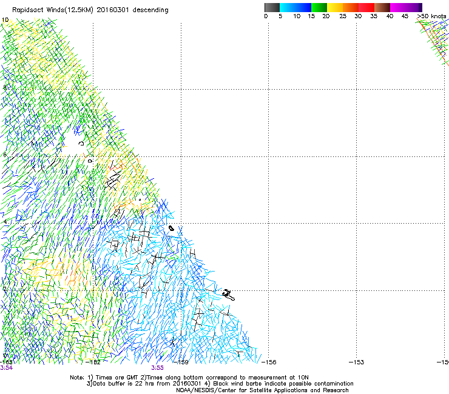Click the purple '3:54' time label
The height and width of the screenshot is (394, 449).
[6, 368]
